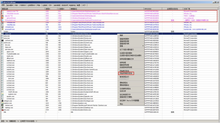Open the 内核 tab
The image size is (220, 123).
(x=16, y=5)
